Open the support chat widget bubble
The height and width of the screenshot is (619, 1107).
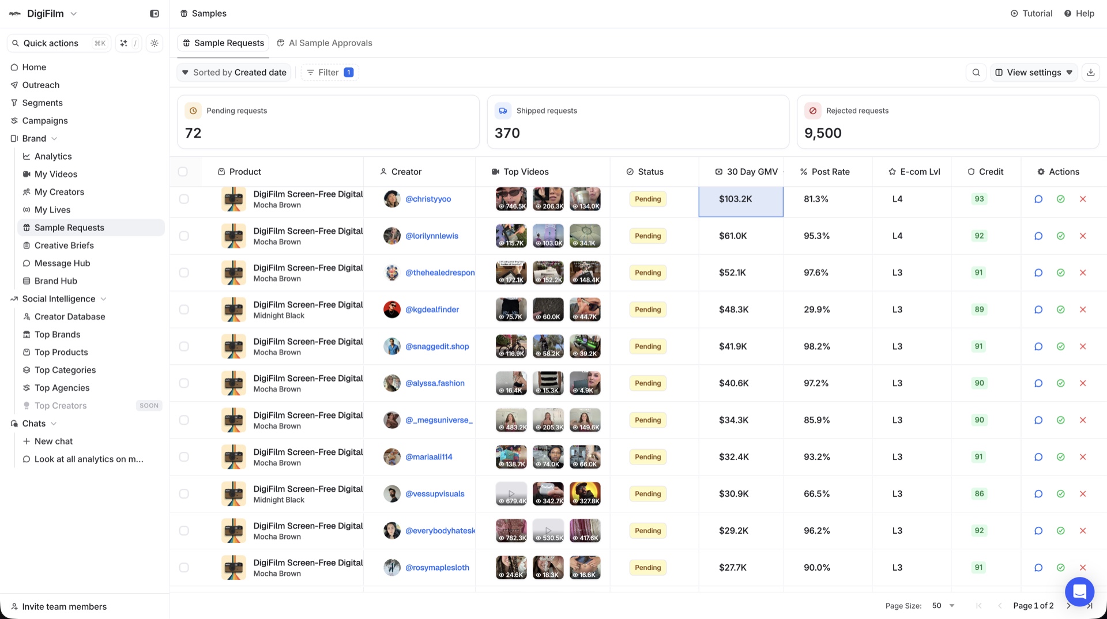[1079, 591]
